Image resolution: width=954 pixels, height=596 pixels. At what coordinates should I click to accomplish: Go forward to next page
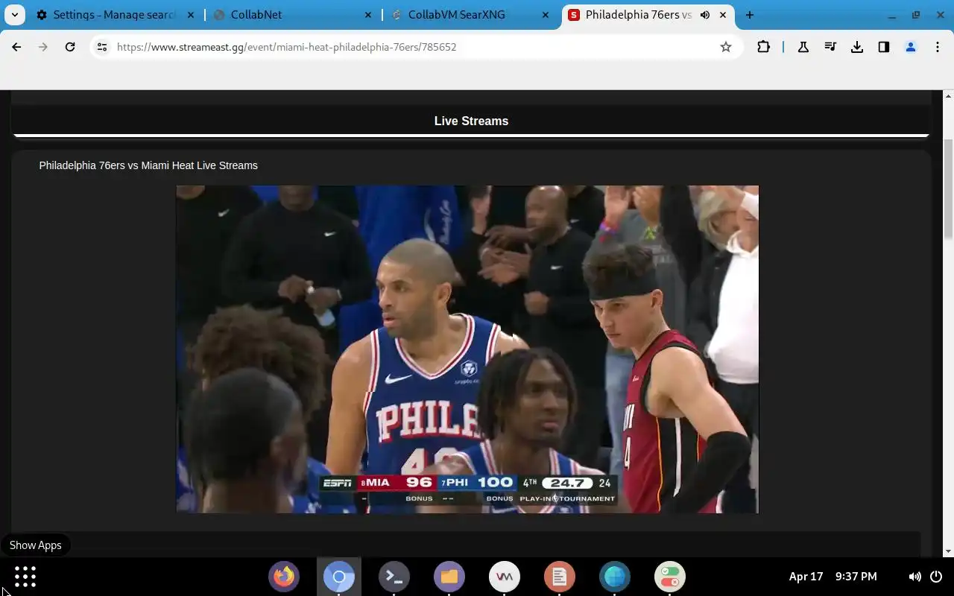[x=43, y=47]
